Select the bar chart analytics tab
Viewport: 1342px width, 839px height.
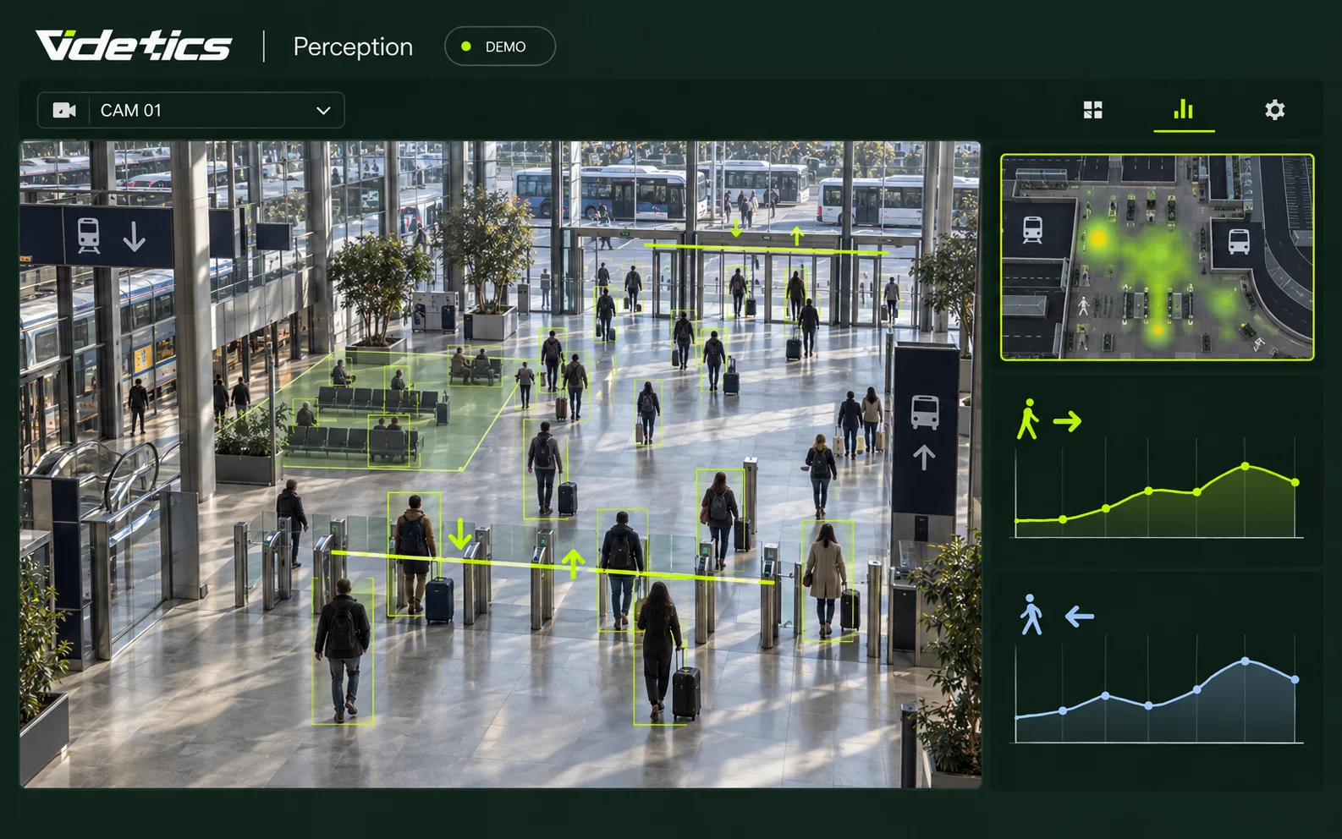tap(1184, 109)
